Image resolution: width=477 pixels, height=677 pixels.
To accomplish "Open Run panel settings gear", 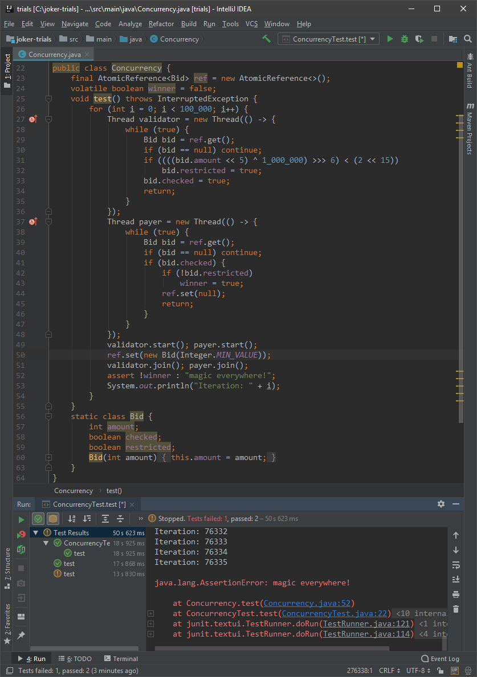I will point(441,504).
